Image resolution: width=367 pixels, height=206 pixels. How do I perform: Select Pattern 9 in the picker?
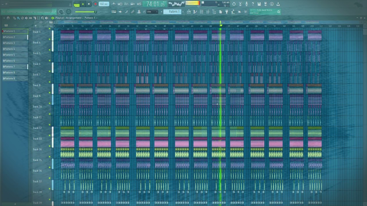(x=15, y=78)
